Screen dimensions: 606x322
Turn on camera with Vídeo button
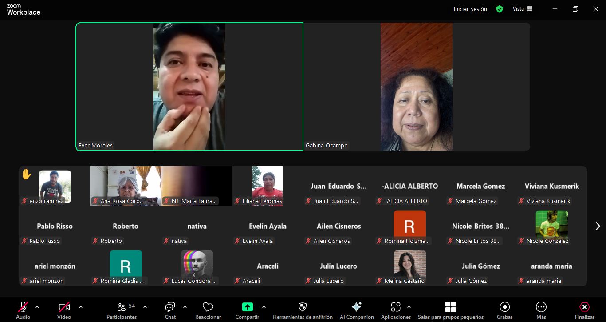click(x=64, y=307)
